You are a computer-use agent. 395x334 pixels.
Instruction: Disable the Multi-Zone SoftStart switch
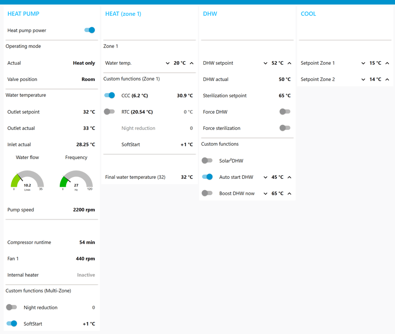(11, 324)
